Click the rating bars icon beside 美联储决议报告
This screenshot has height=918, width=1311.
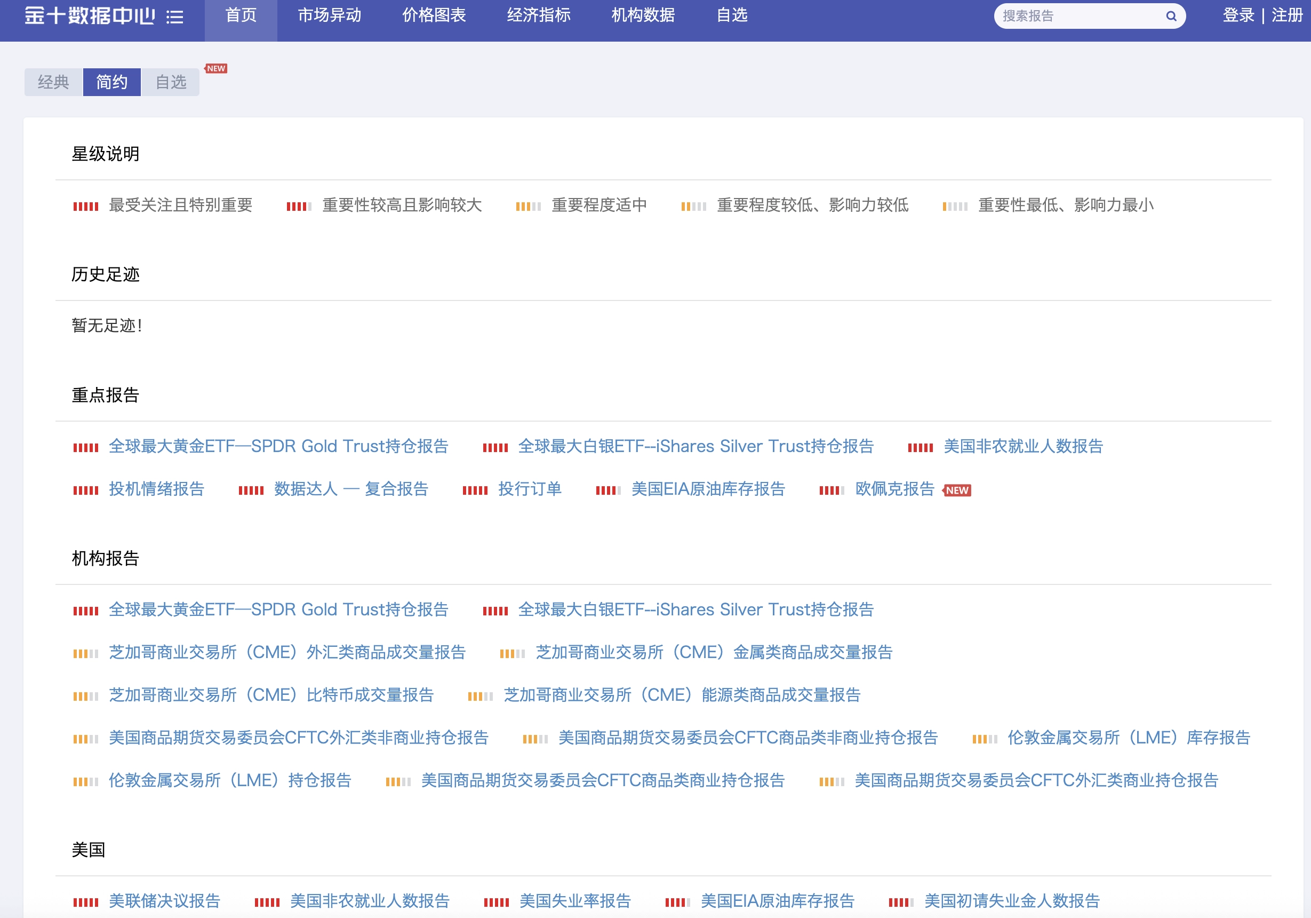(86, 903)
